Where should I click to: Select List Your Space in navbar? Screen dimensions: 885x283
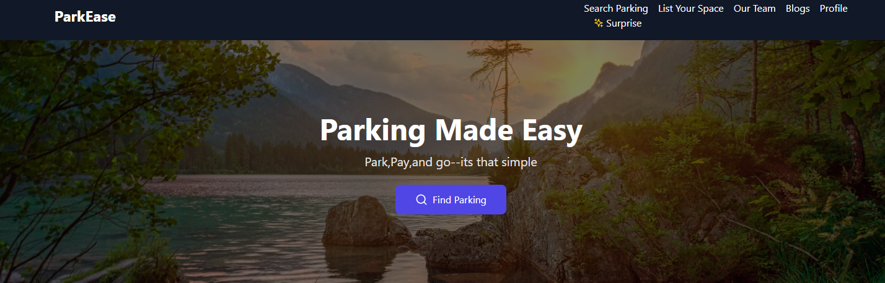pos(691,9)
